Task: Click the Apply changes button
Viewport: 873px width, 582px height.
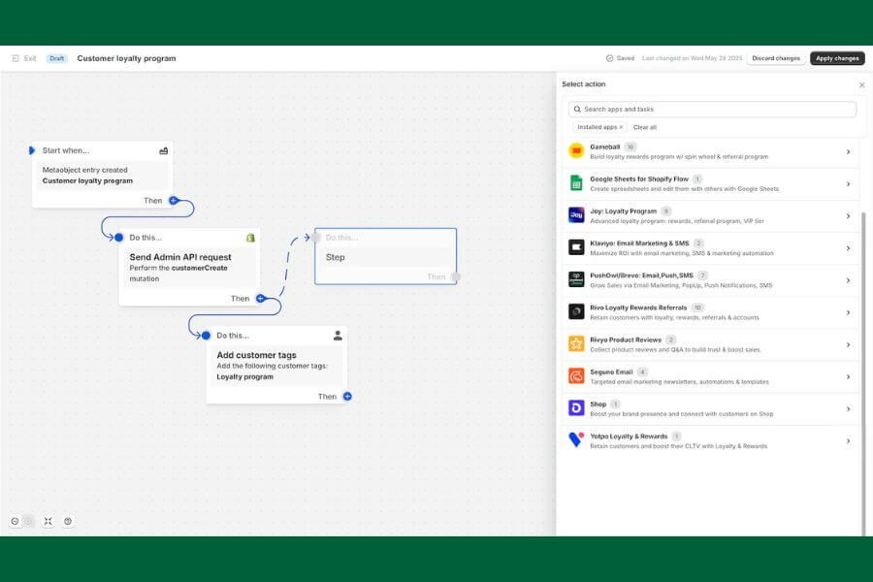Action: click(x=837, y=58)
